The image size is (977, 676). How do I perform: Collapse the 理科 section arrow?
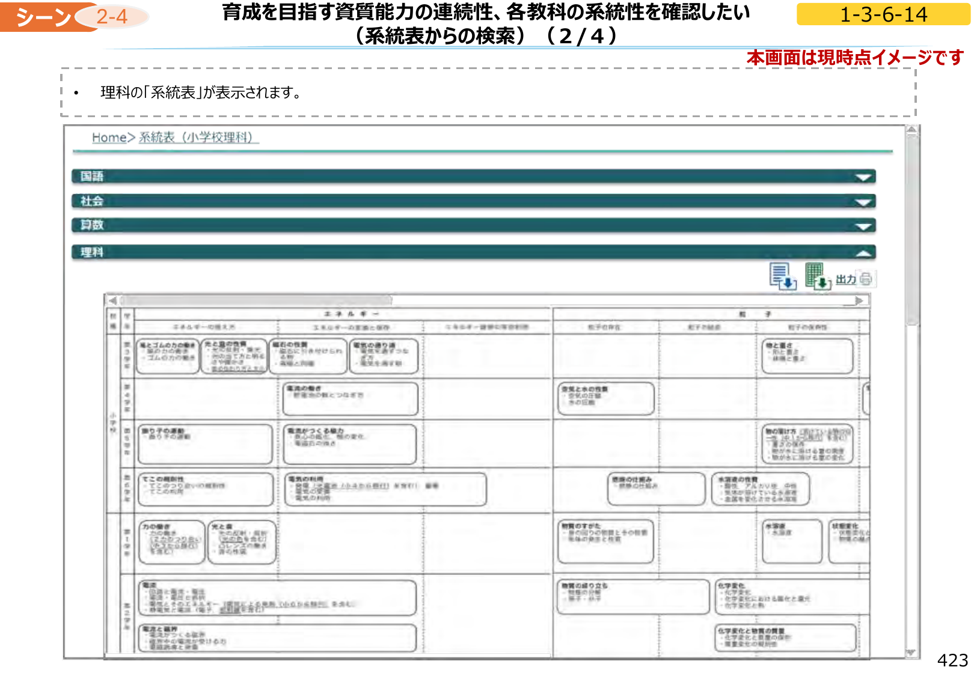(x=863, y=253)
